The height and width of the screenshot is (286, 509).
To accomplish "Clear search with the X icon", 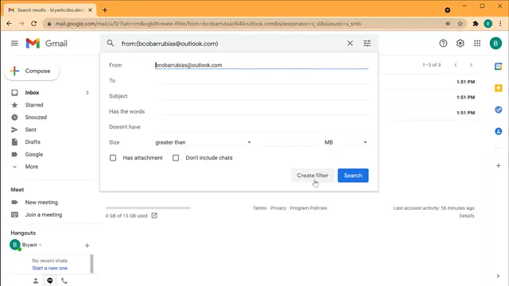I will click(x=350, y=43).
